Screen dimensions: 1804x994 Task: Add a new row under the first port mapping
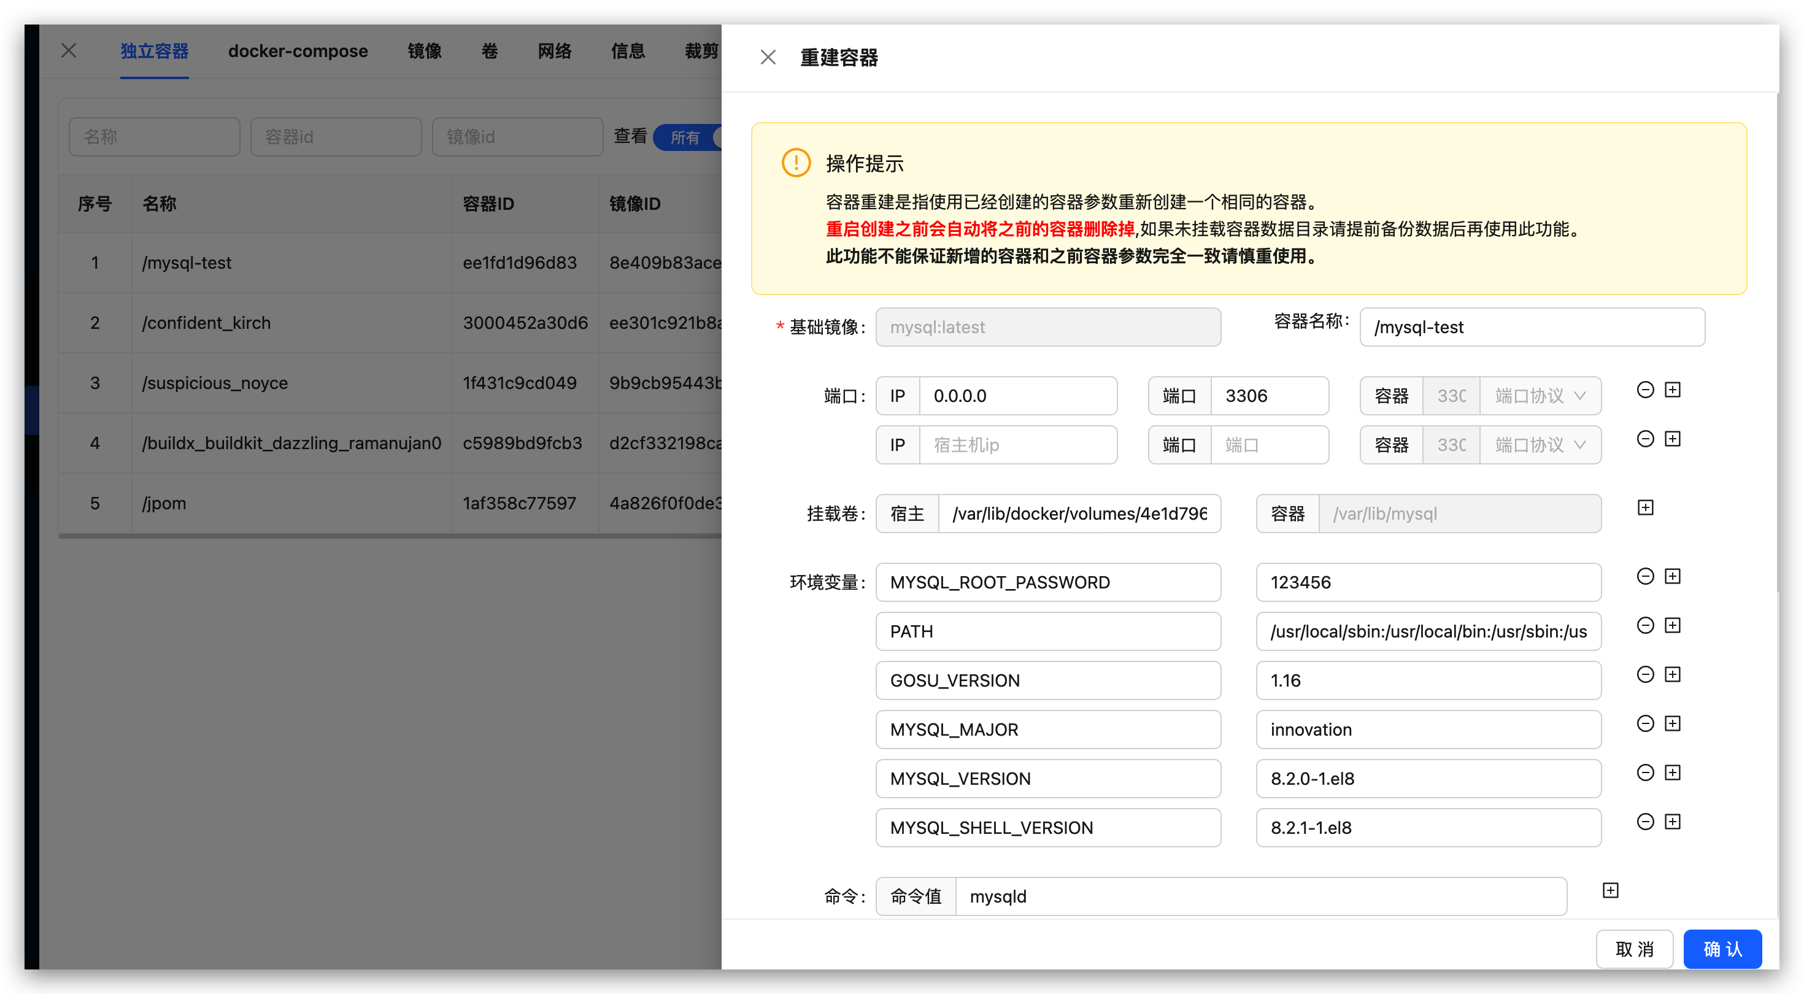[1675, 390]
